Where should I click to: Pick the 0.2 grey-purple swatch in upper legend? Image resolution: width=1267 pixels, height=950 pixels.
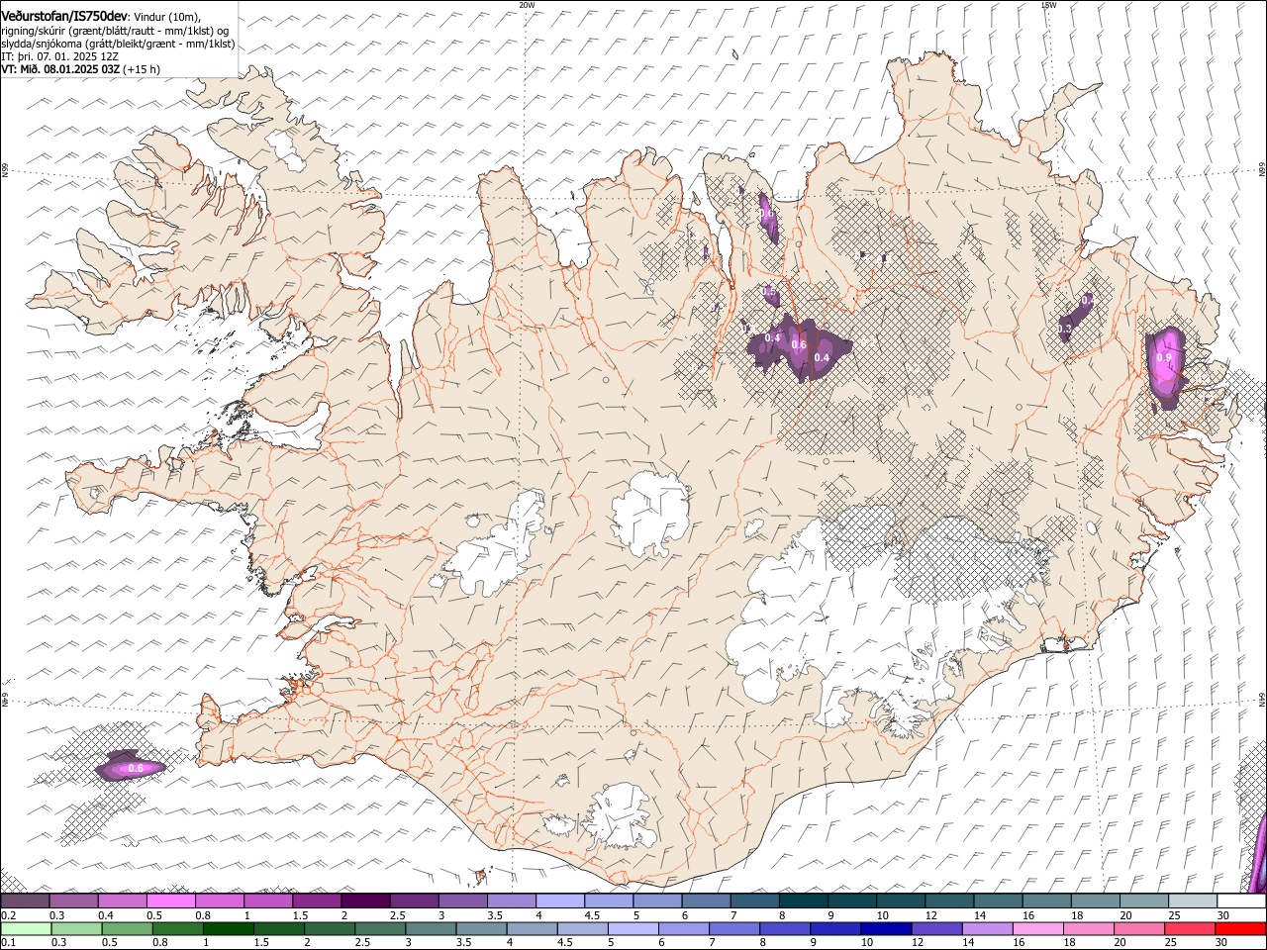point(25,902)
